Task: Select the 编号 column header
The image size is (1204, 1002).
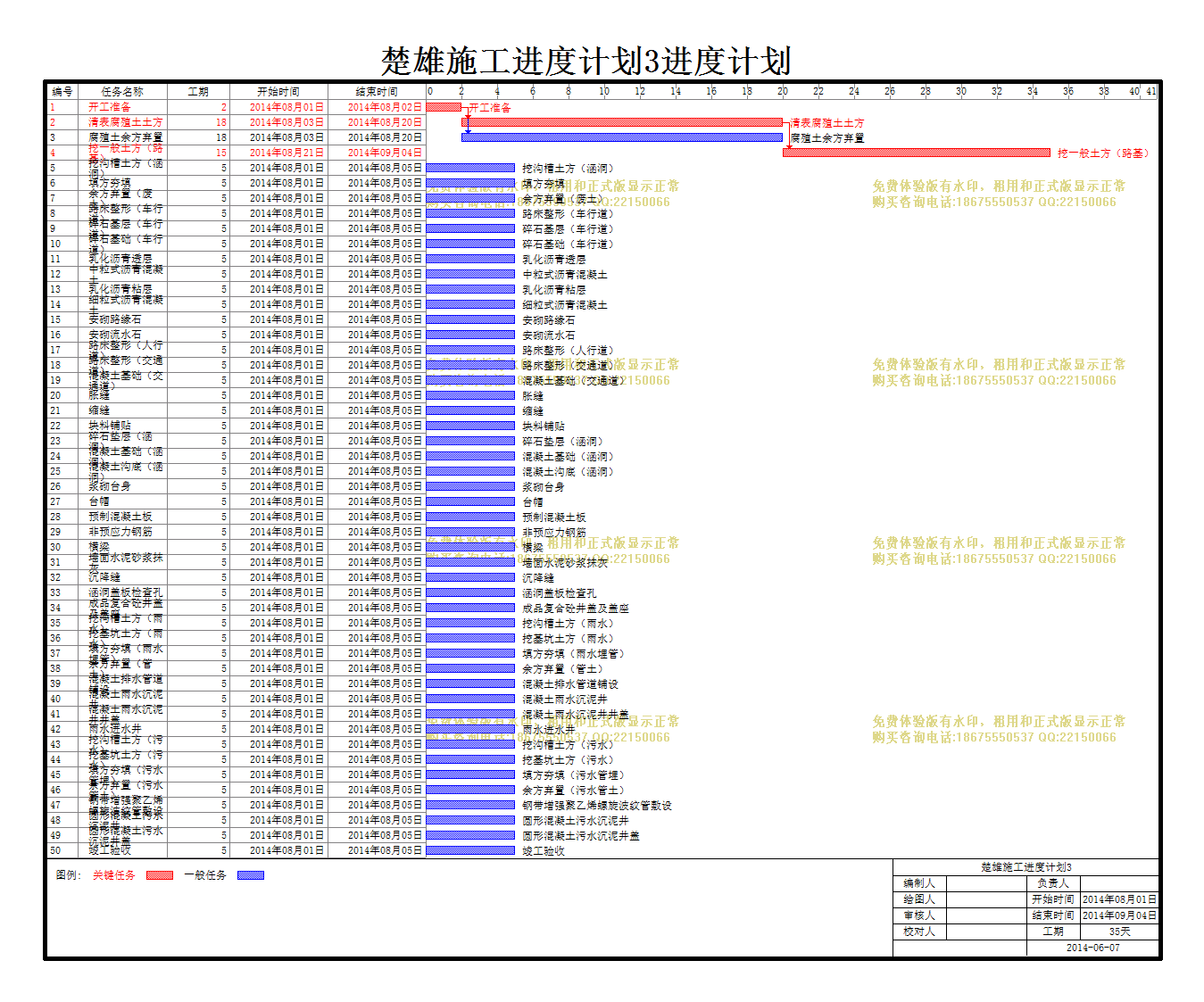Action: pyautogui.click(x=62, y=91)
